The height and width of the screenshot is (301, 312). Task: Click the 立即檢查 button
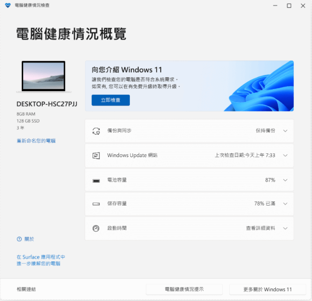(x=111, y=100)
